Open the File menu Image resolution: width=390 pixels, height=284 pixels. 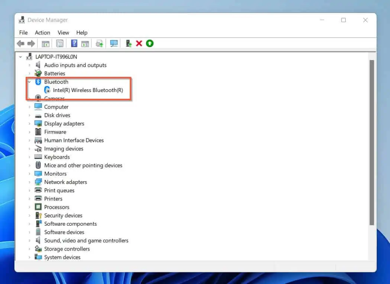[23, 33]
